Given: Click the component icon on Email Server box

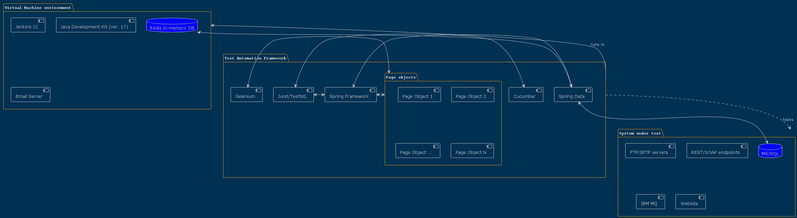Looking at the screenshot, I should coord(46,91).
